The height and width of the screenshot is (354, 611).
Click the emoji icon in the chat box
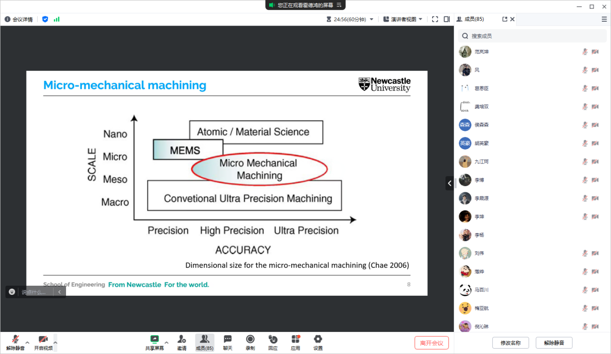tap(12, 291)
